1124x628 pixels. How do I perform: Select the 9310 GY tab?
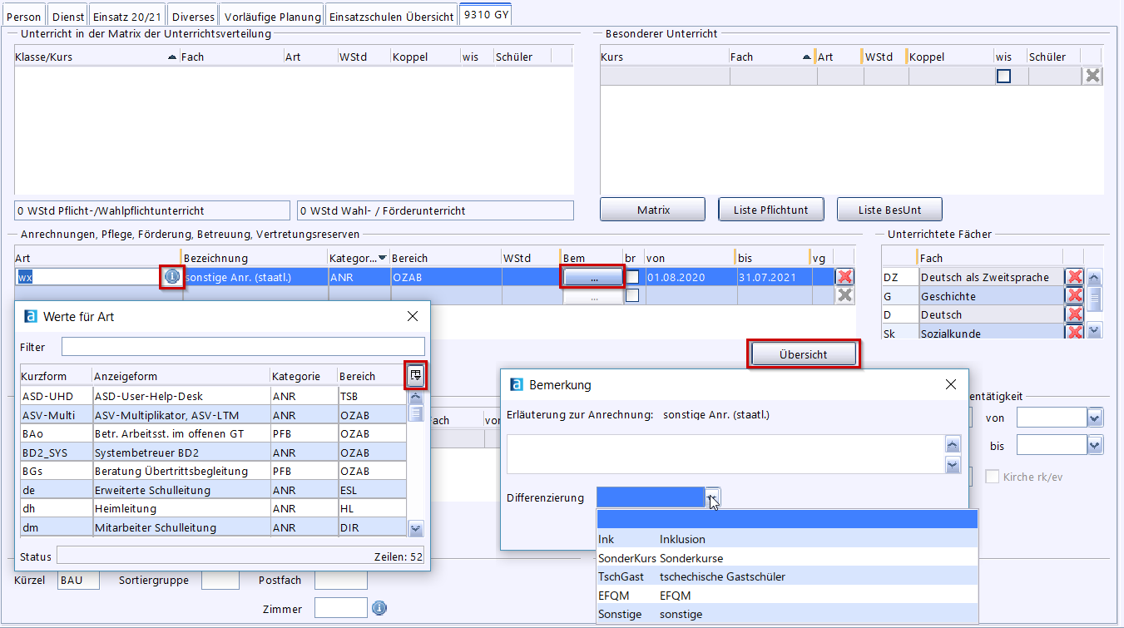[486, 15]
